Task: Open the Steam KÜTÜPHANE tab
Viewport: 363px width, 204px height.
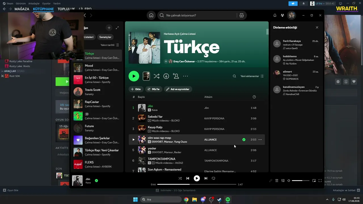Action: pyautogui.click(x=43, y=9)
